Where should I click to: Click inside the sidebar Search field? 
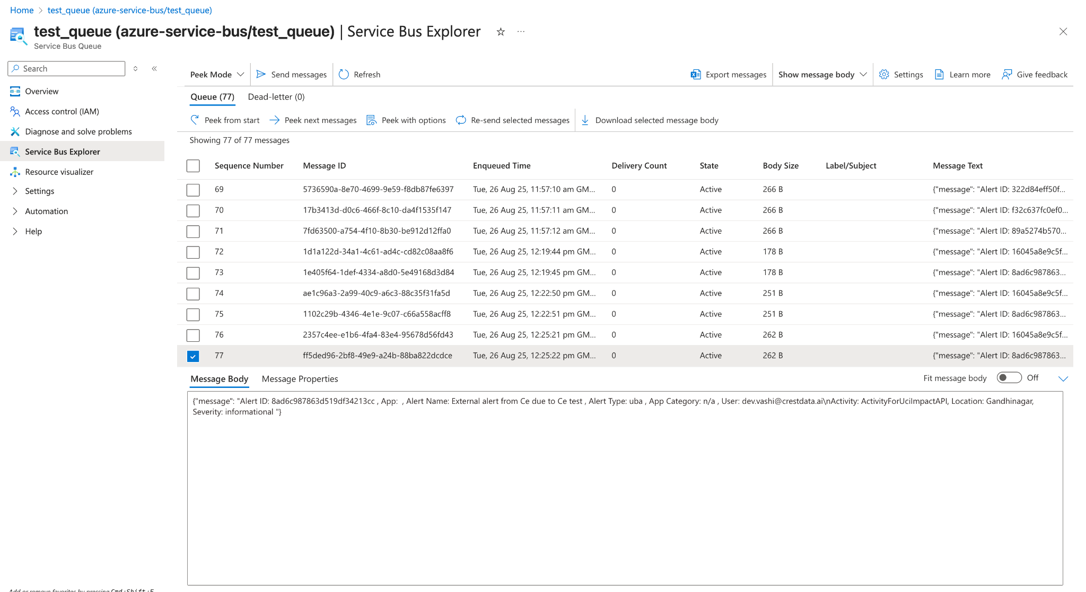click(66, 68)
